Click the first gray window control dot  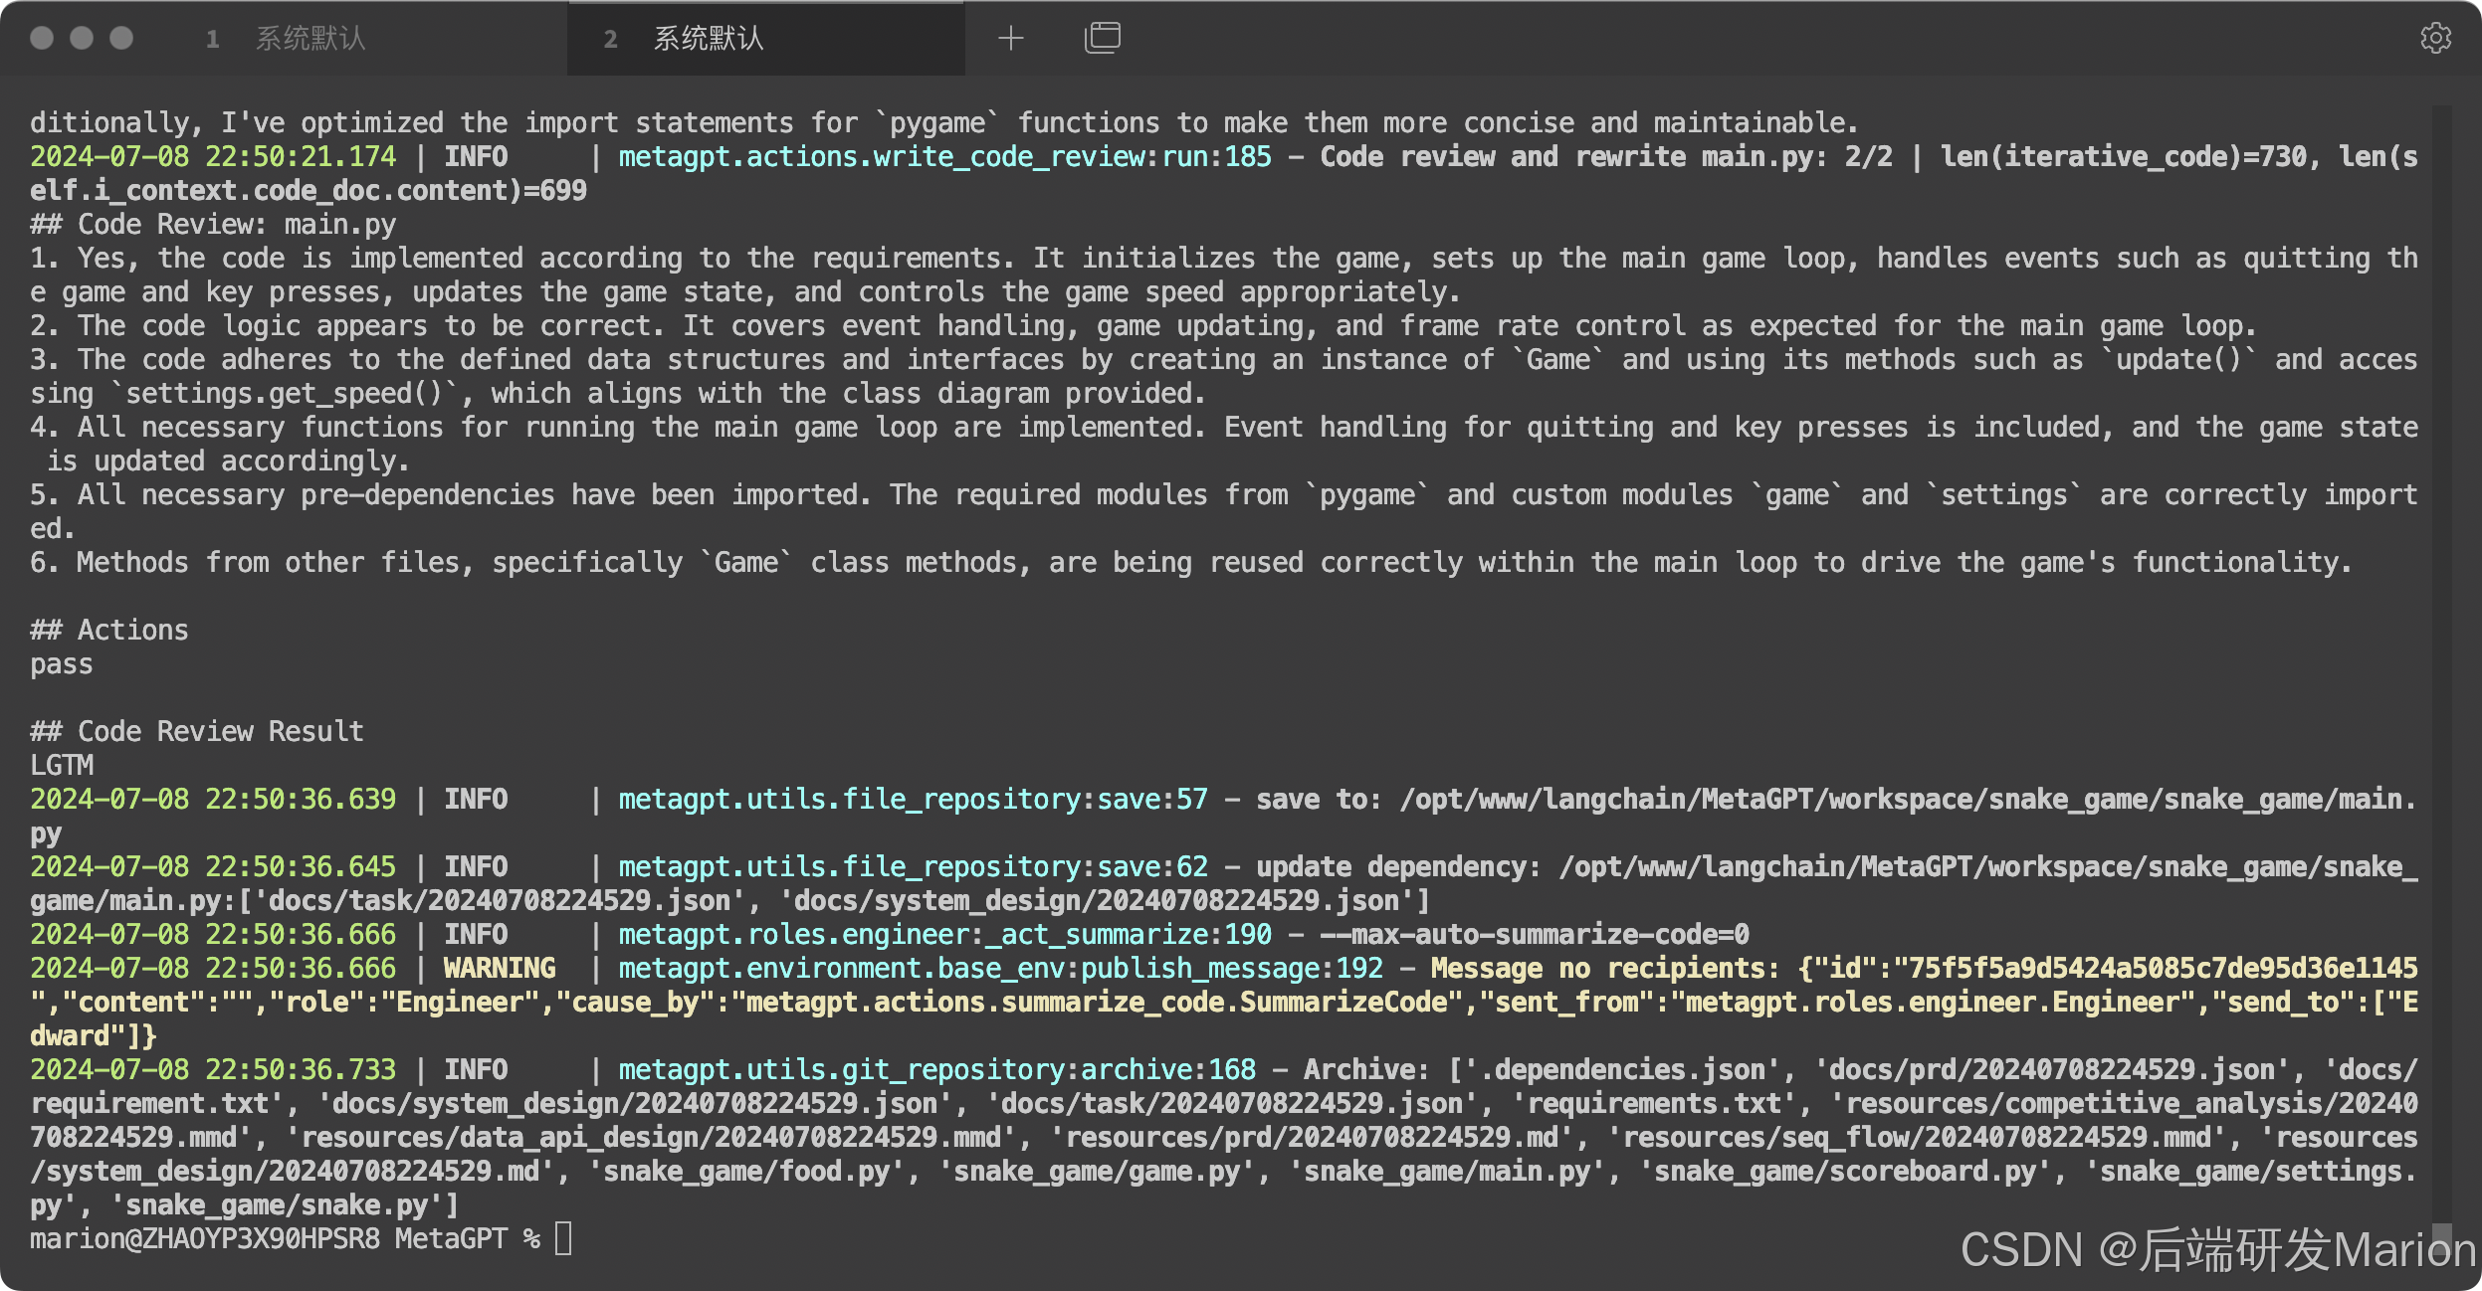pyautogui.click(x=42, y=39)
